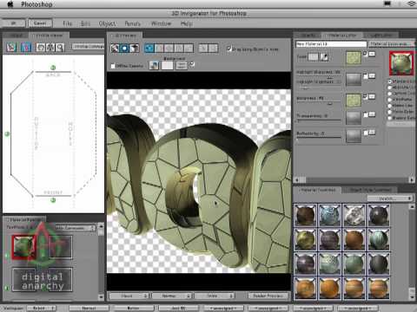This screenshot has height=312, width=417.
Task: Select the magnifier zoom tool in Profile Viewer
Action: point(60,48)
